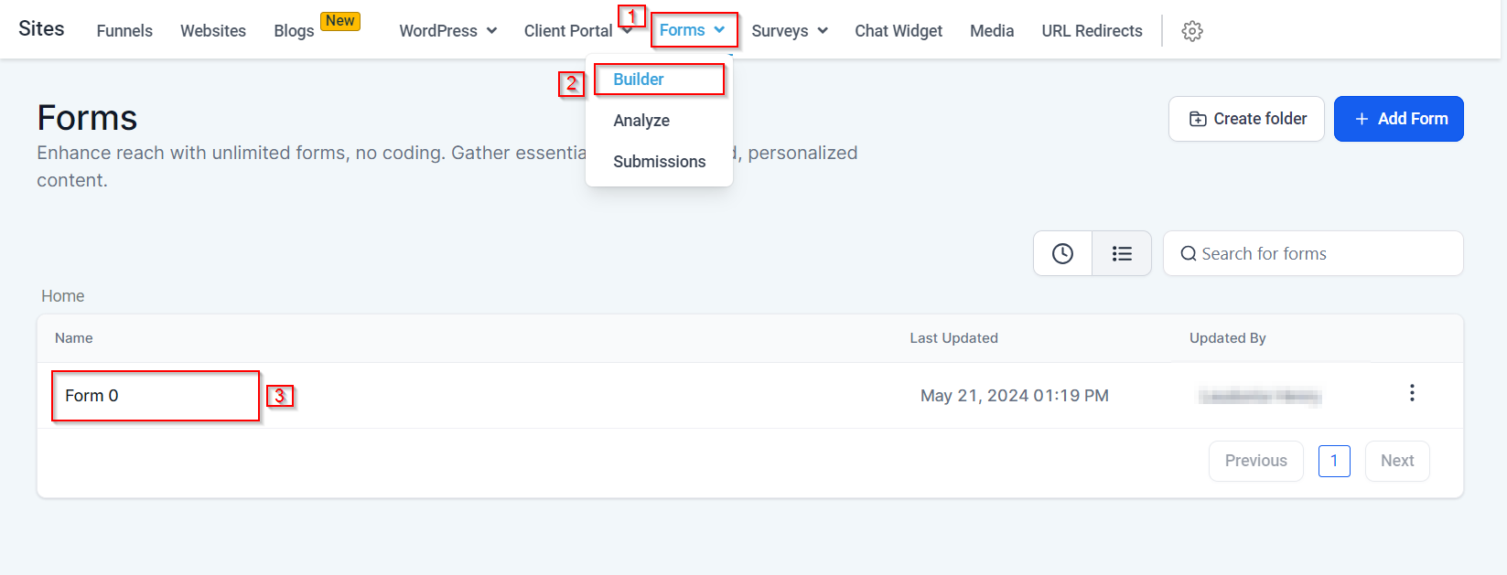Click the May 21, 2024 01:19 PM date cell
Image resolution: width=1507 pixels, height=575 pixels.
[x=1014, y=396]
